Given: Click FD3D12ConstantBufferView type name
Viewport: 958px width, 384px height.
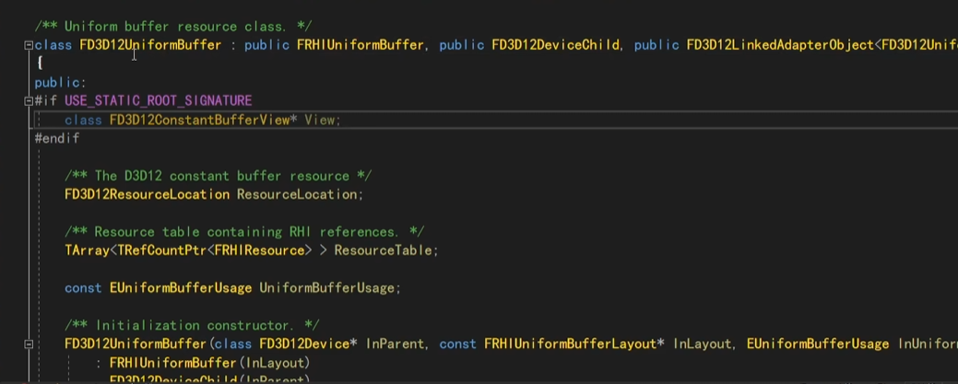Looking at the screenshot, I should (x=199, y=121).
